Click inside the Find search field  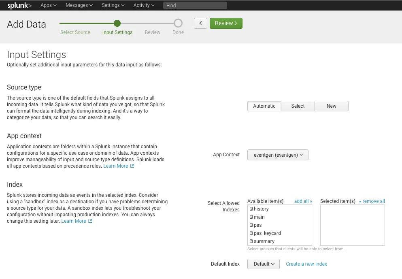195,5
